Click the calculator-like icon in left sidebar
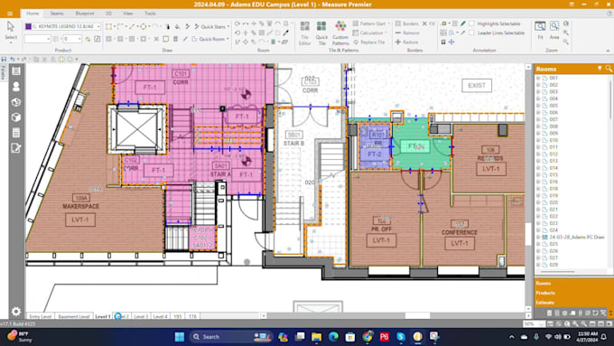 (16, 133)
